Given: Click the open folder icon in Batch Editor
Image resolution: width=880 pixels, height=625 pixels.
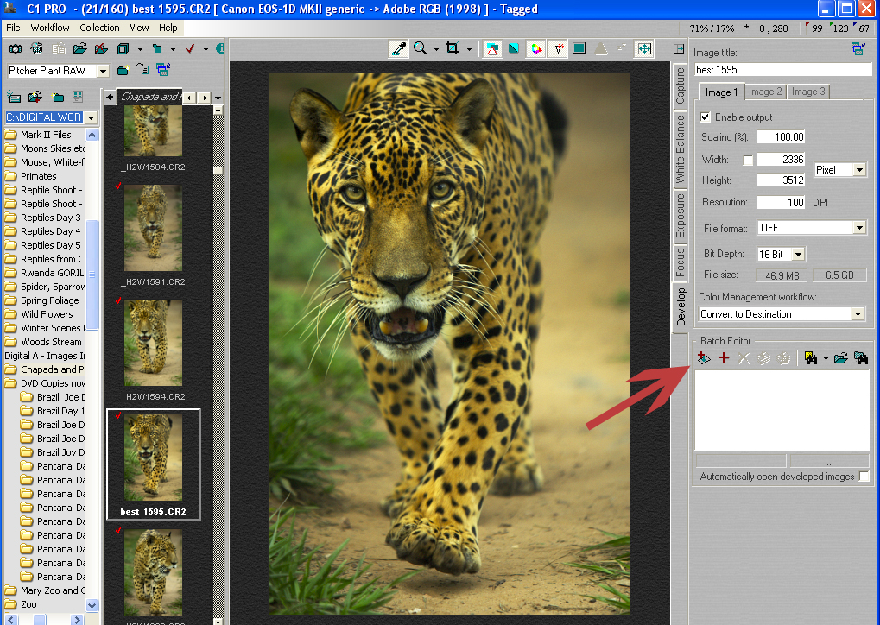Looking at the screenshot, I should click(x=841, y=357).
